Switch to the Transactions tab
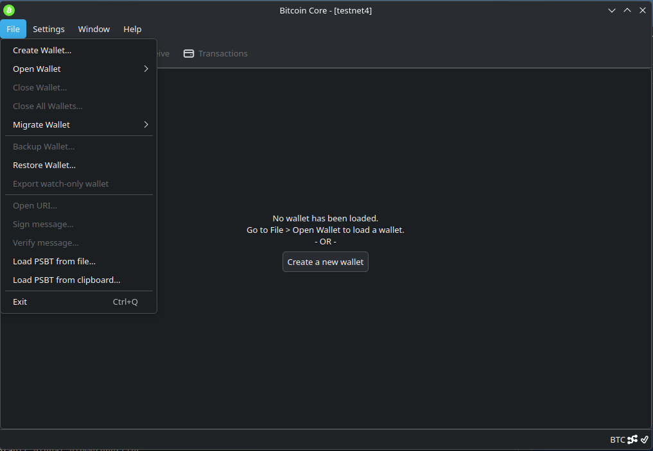 coord(216,54)
